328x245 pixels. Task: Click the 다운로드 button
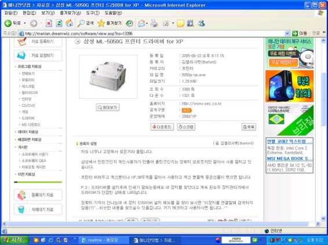tap(162, 127)
